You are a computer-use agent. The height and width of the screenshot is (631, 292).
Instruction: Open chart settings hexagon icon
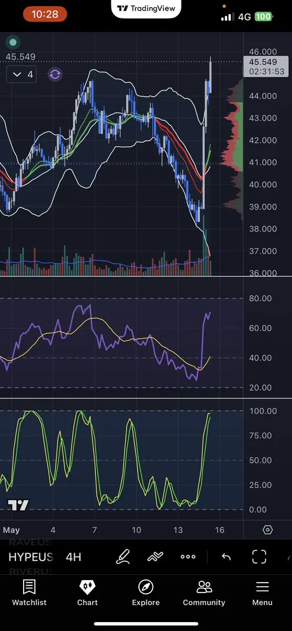click(x=267, y=530)
